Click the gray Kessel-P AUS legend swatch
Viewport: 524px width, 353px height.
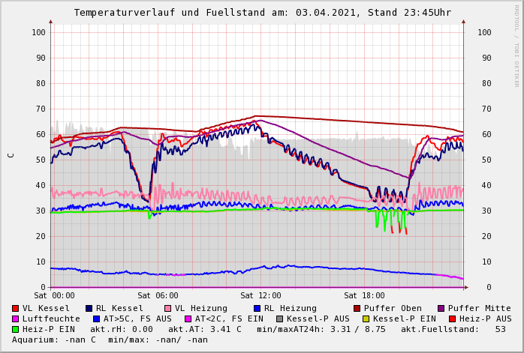click(280, 319)
